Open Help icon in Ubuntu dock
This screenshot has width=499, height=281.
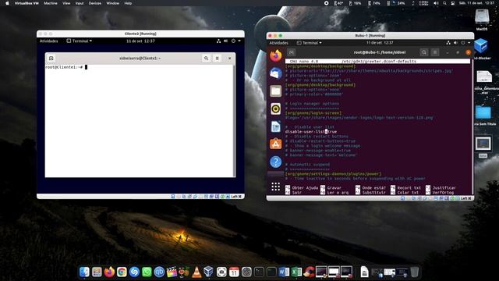tap(275, 162)
